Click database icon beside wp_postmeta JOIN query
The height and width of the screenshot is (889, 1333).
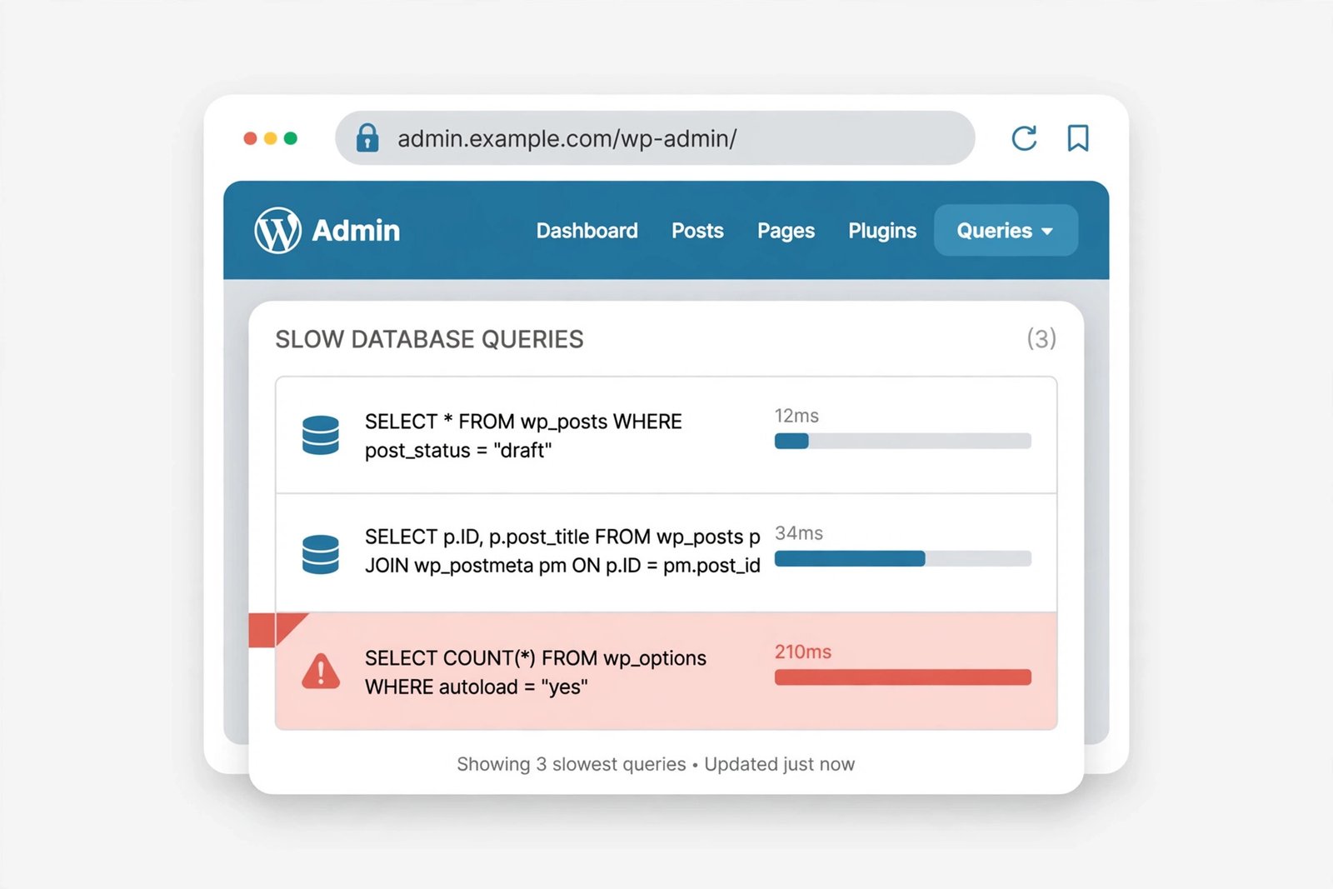pyautogui.click(x=321, y=554)
